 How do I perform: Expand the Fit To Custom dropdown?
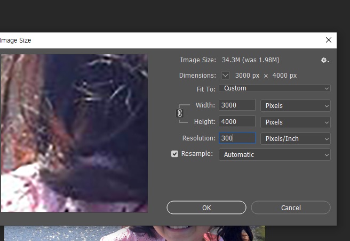(275, 88)
